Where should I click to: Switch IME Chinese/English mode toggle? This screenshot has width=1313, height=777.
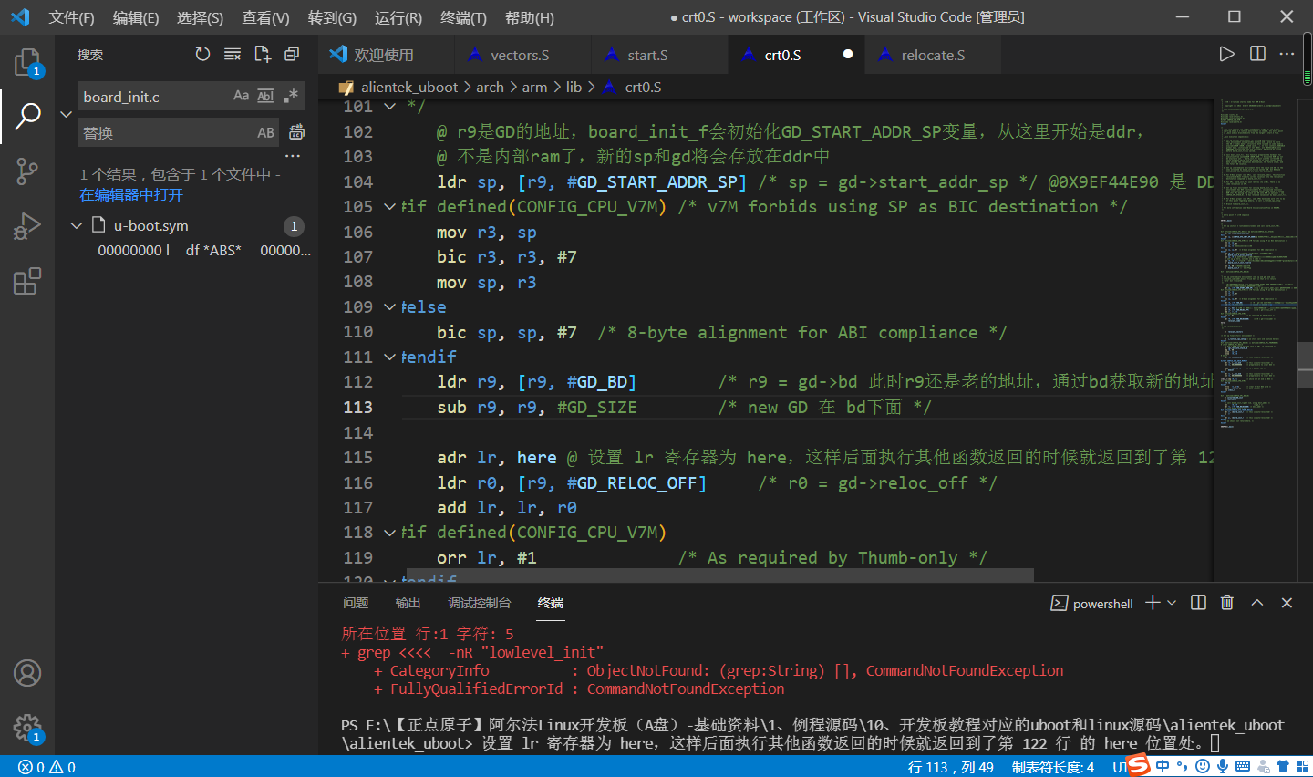[x=1163, y=766]
